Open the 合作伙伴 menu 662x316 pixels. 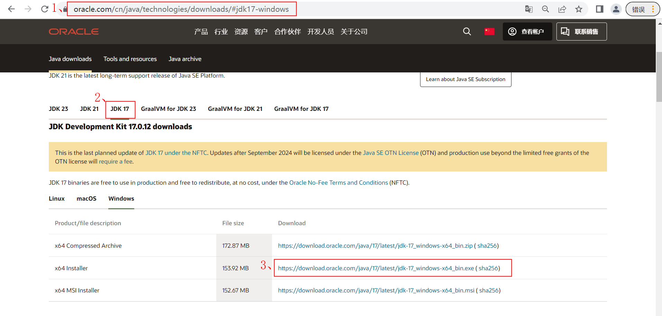point(288,32)
